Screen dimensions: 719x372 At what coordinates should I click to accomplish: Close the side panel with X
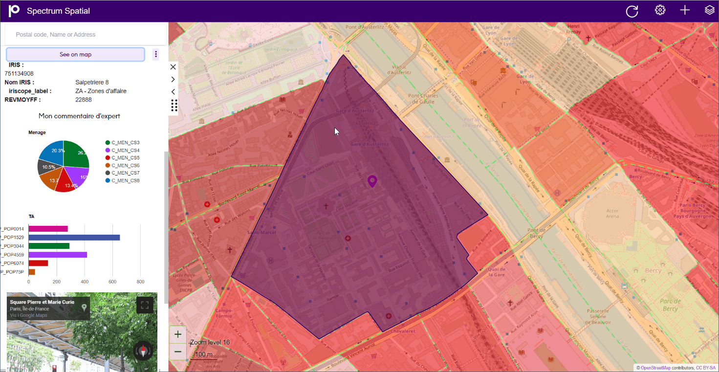pyautogui.click(x=173, y=66)
